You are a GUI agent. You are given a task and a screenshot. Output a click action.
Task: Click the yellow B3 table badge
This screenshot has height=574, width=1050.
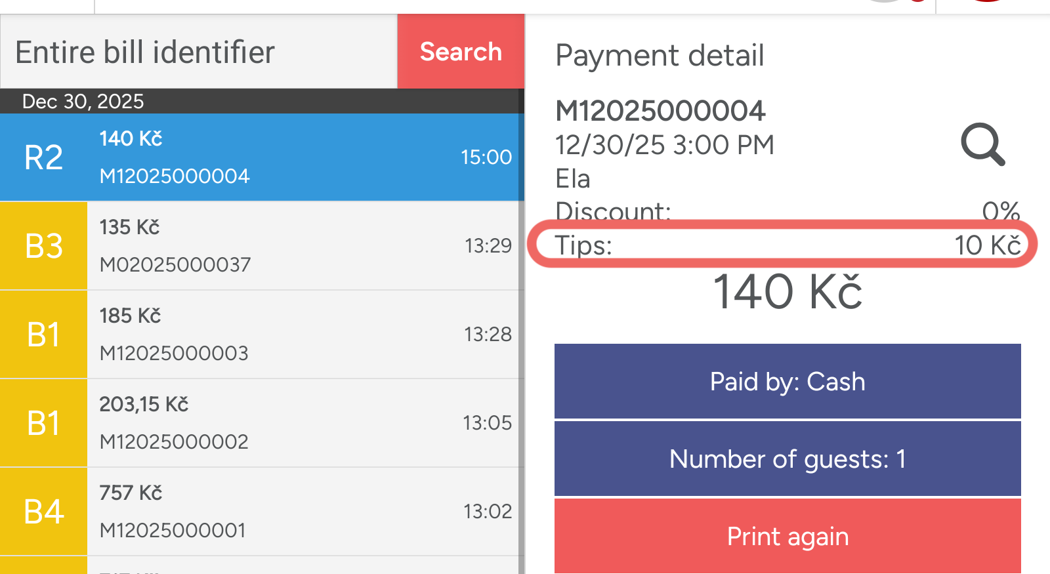[x=43, y=246]
